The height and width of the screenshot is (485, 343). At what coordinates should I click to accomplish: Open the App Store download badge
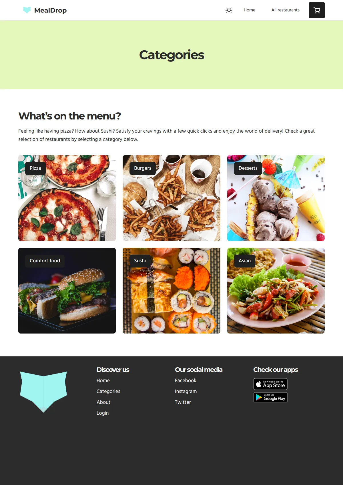(x=270, y=384)
